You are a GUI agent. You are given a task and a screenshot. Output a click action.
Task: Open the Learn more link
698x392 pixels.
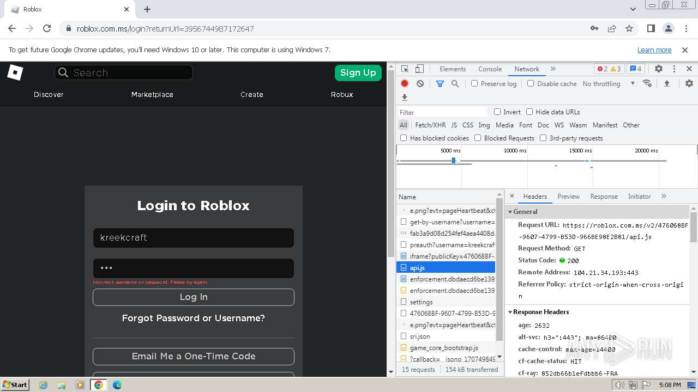coord(654,50)
